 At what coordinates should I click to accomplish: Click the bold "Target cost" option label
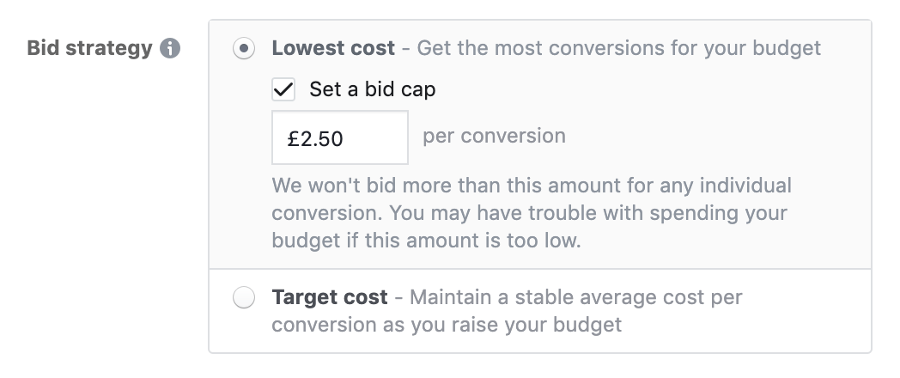pyautogui.click(x=330, y=298)
